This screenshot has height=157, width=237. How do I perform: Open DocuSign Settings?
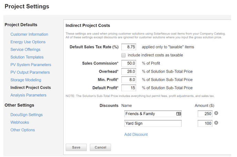tap(27, 115)
